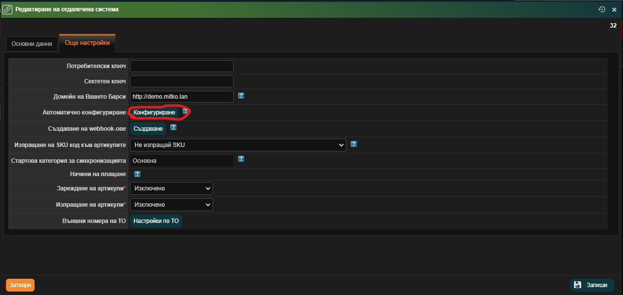Focus the Потребителски ключ input field

tap(182, 66)
